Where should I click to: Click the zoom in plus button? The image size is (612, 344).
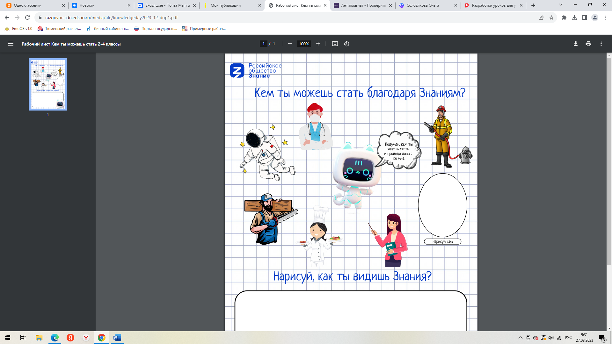(318, 44)
